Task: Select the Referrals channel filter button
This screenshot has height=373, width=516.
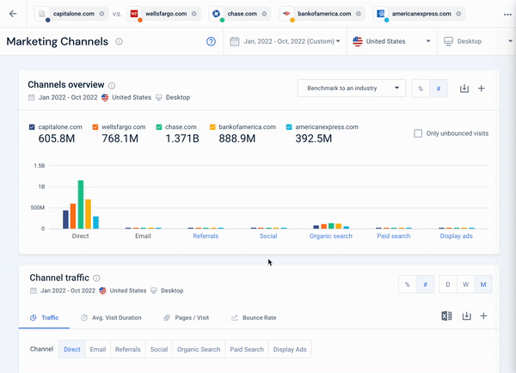Action: tap(128, 349)
